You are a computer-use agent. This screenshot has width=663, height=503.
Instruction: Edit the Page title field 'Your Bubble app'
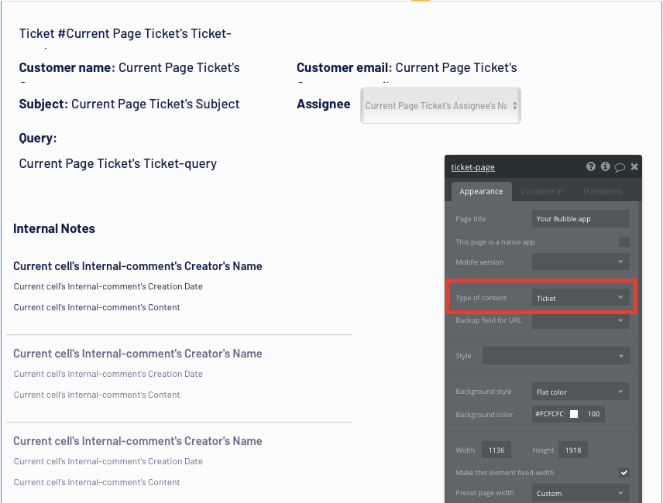pyautogui.click(x=580, y=218)
